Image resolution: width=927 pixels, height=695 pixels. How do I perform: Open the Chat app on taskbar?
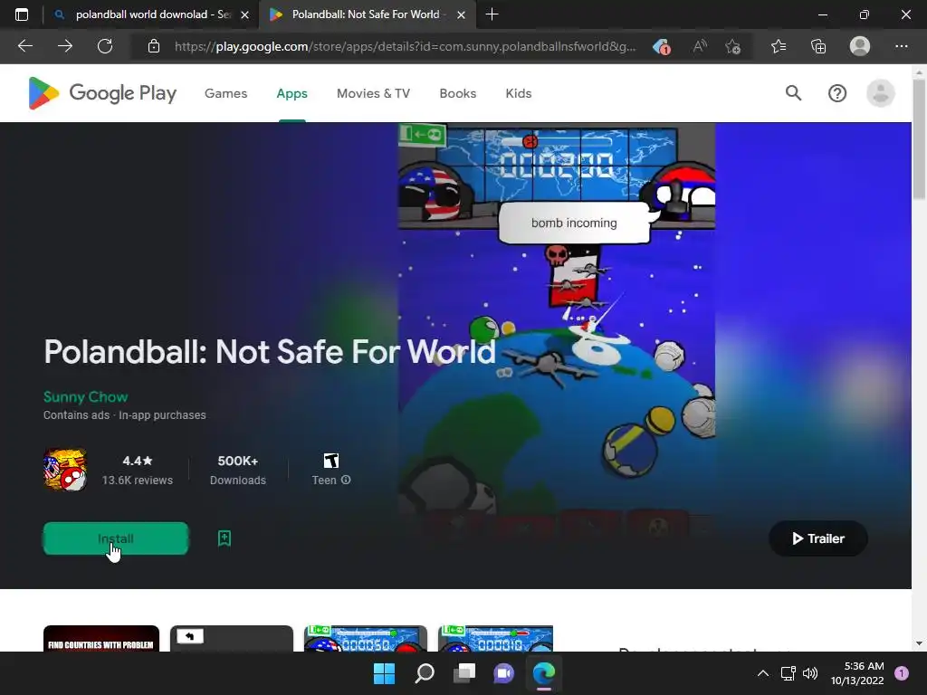503,673
